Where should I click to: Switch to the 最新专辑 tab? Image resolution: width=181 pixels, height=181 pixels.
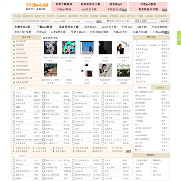142,87
